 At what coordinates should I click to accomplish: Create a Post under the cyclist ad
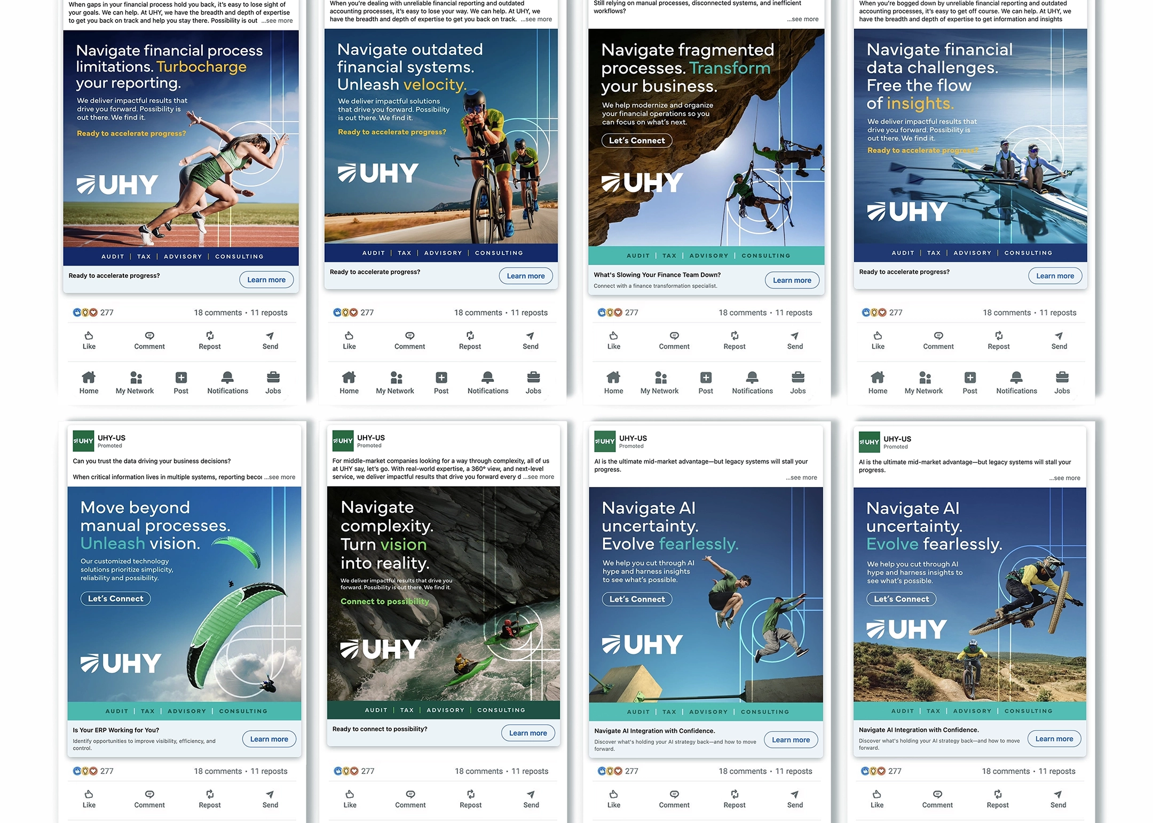click(441, 383)
